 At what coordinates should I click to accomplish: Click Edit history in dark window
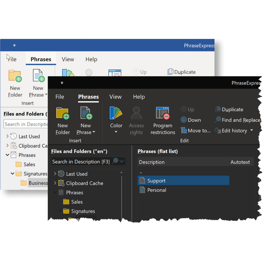[x=231, y=130]
